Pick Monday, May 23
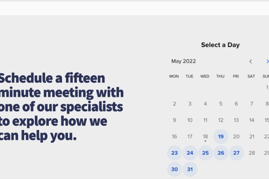The image size is (269, 179). (x=174, y=153)
